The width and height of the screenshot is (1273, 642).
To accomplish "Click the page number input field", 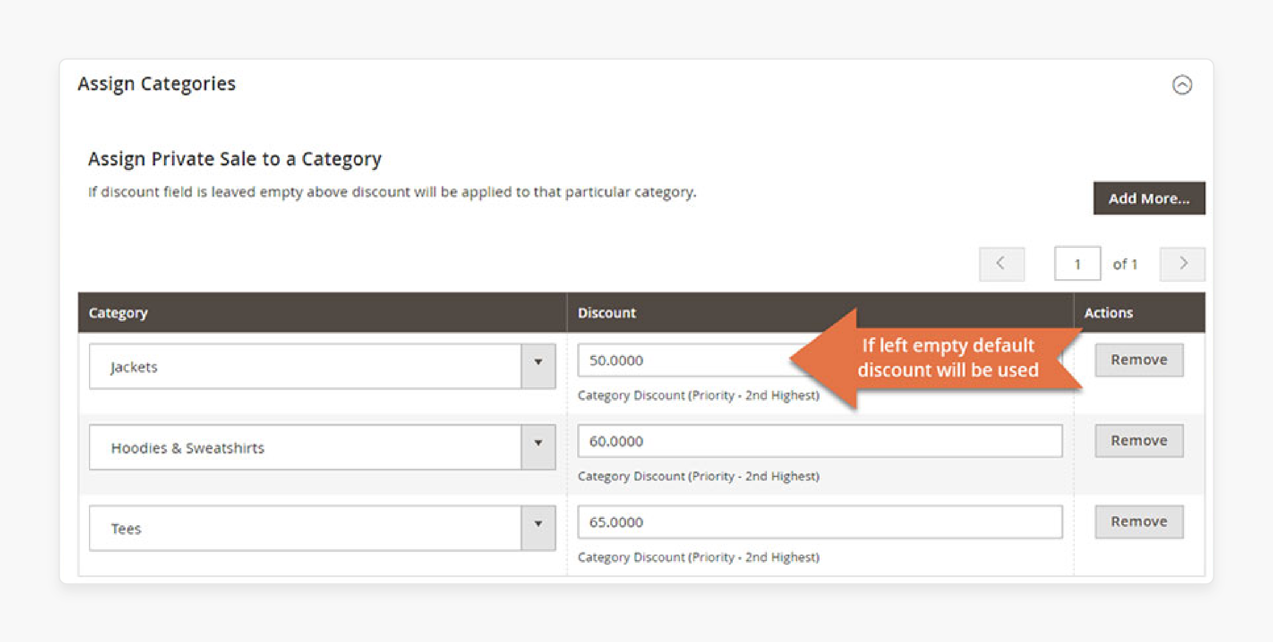I will [x=1077, y=264].
